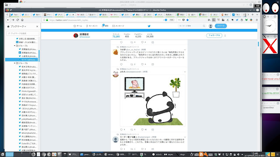Open the Moments nav item

(92, 26)
